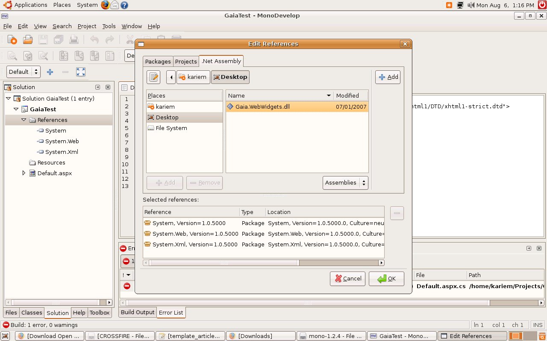Viewport: 547px width, 341px height.
Task: Toggle the Desktop path bar button
Action: point(230,77)
